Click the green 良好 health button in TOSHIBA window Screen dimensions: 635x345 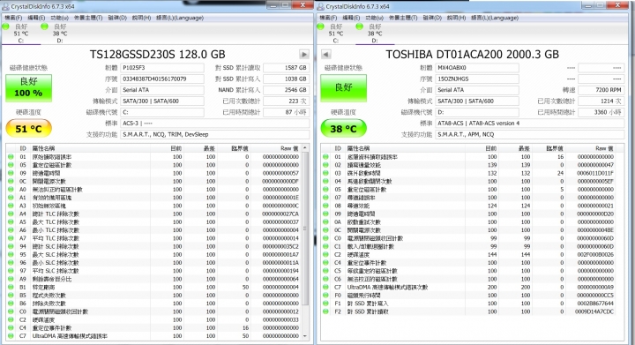pos(343,88)
